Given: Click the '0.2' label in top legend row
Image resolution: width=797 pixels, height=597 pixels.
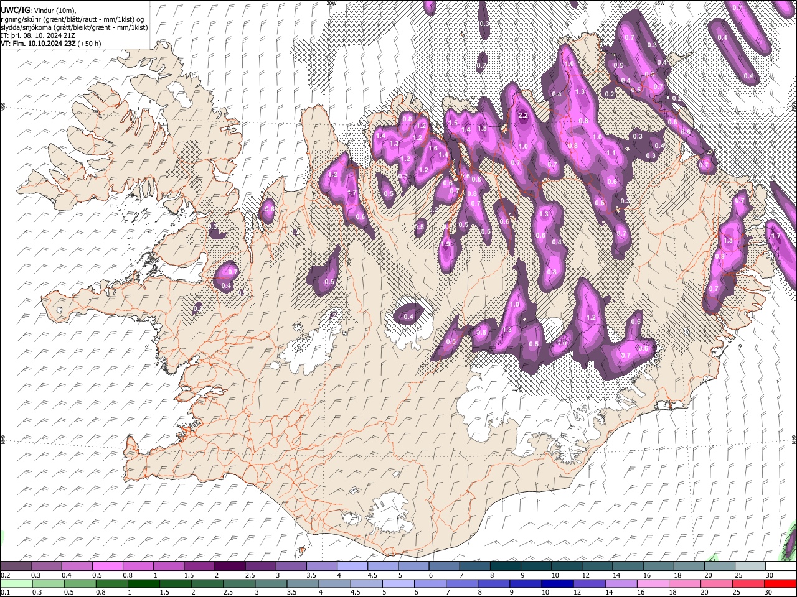Looking at the screenshot, I should (x=5, y=575).
